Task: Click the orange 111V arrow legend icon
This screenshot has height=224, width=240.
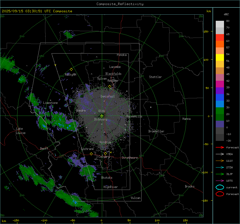Action: (220, 161)
